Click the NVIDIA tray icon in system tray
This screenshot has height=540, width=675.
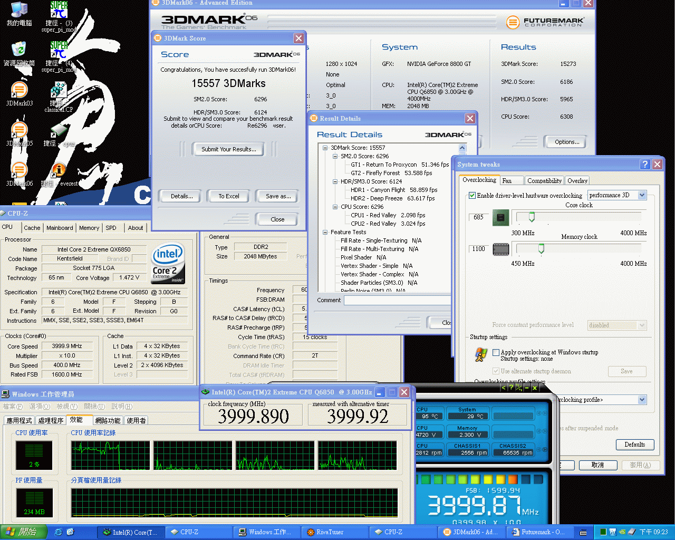point(622,532)
